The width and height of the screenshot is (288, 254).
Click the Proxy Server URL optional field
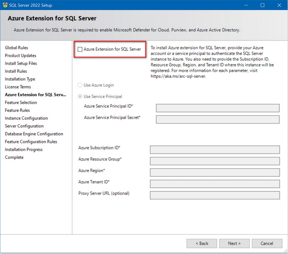(x=214, y=195)
